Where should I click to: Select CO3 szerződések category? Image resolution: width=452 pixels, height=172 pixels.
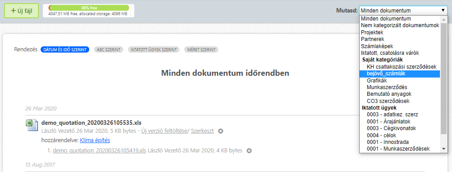(x=399, y=101)
